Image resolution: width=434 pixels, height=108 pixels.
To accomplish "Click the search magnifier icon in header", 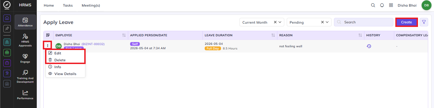I will [373, 5].
